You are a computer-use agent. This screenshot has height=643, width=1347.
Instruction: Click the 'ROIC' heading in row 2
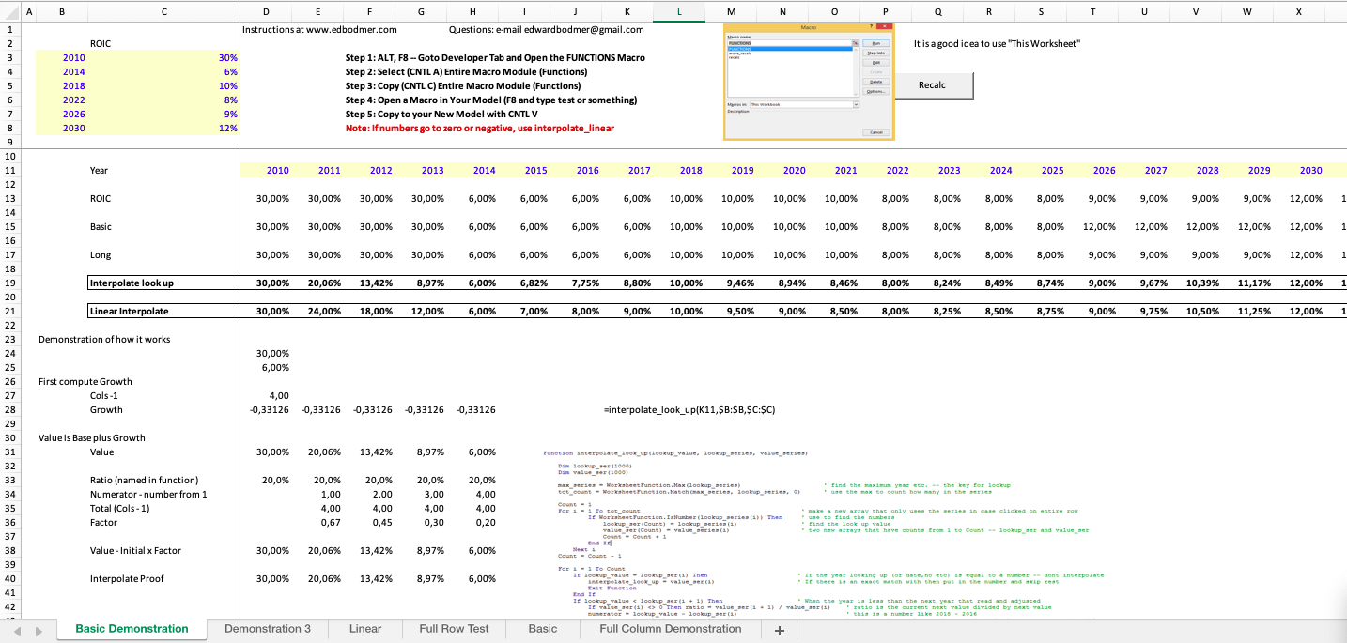click(x=101, y=43)
